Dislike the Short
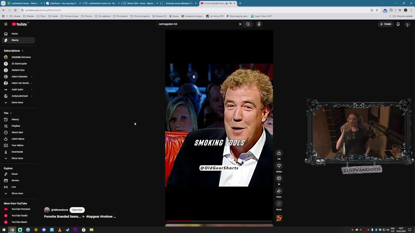Viewport: 415px width, 233px height. pos(279,166)
